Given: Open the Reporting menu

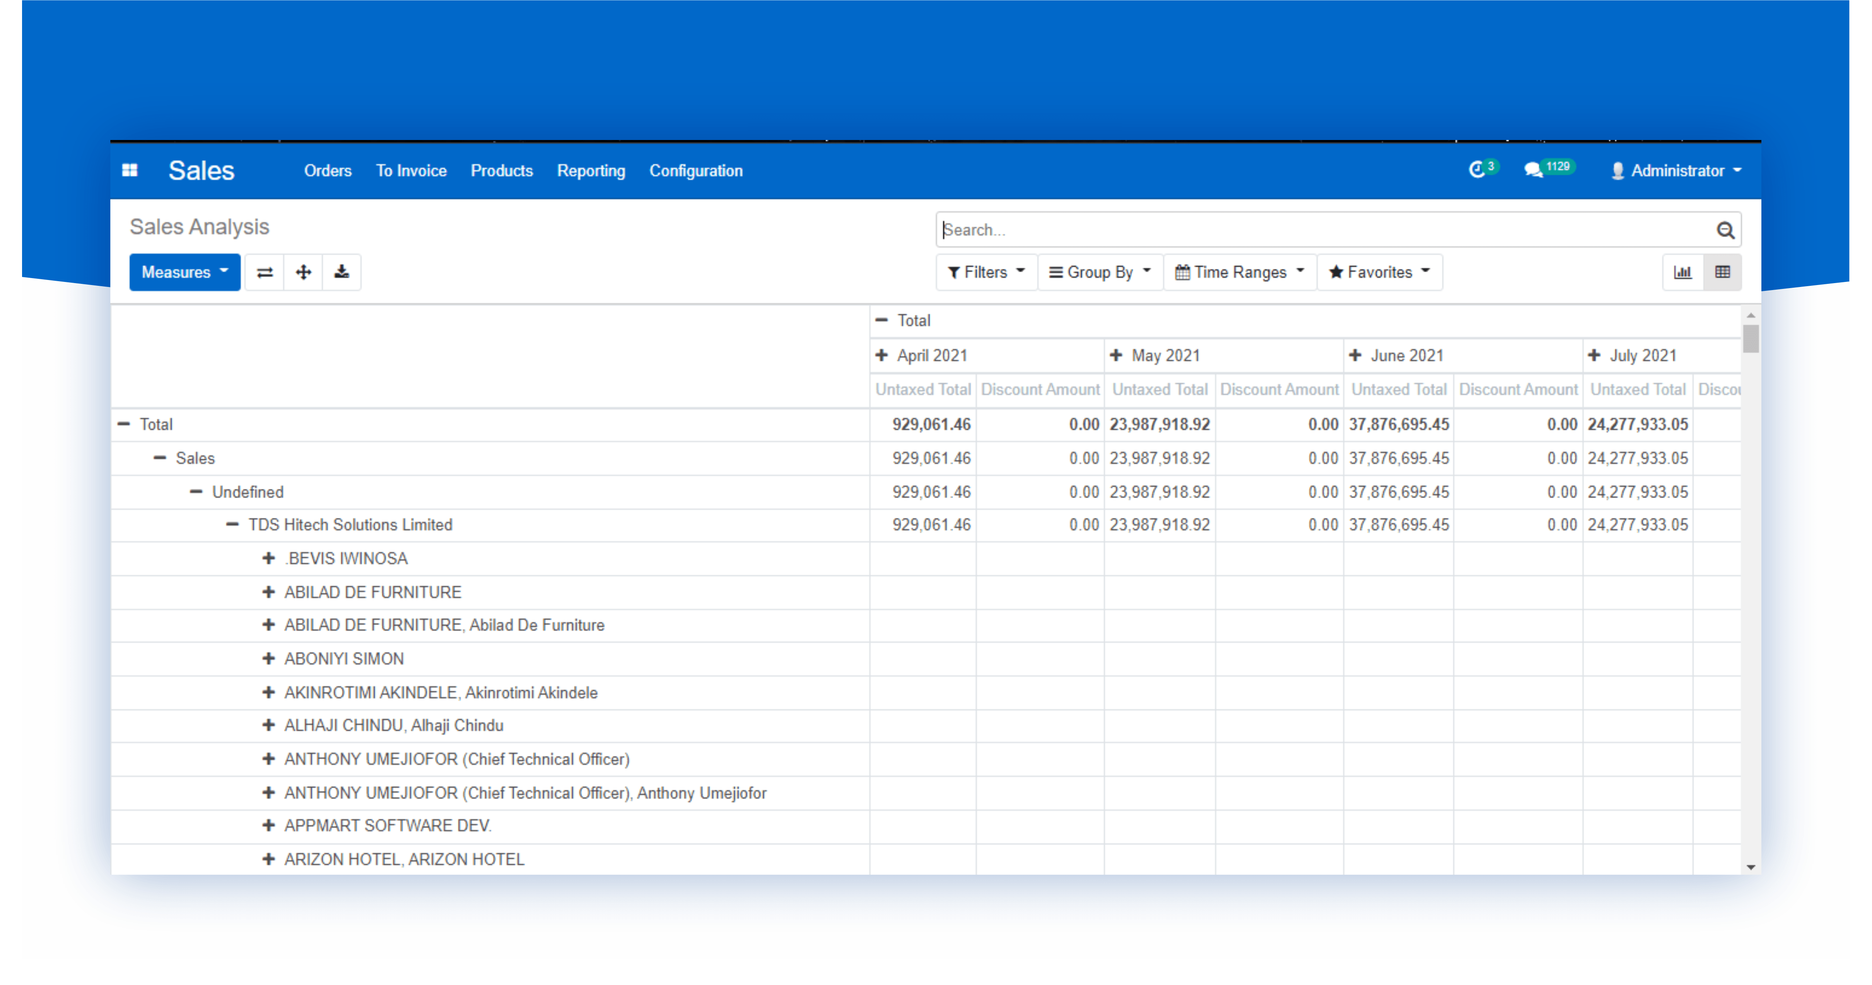Looking at the screenshot, I should [591, 171].
